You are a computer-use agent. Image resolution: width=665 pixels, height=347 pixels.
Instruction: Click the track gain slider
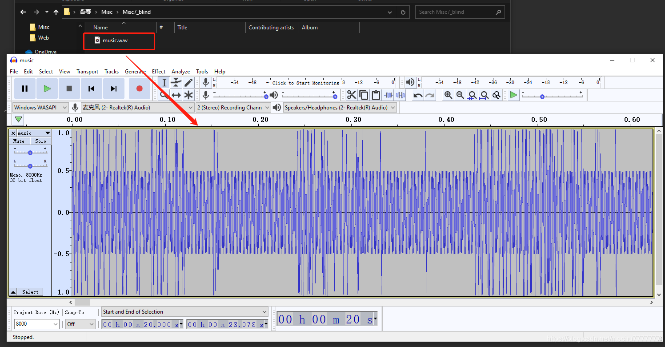click(30, 152)
